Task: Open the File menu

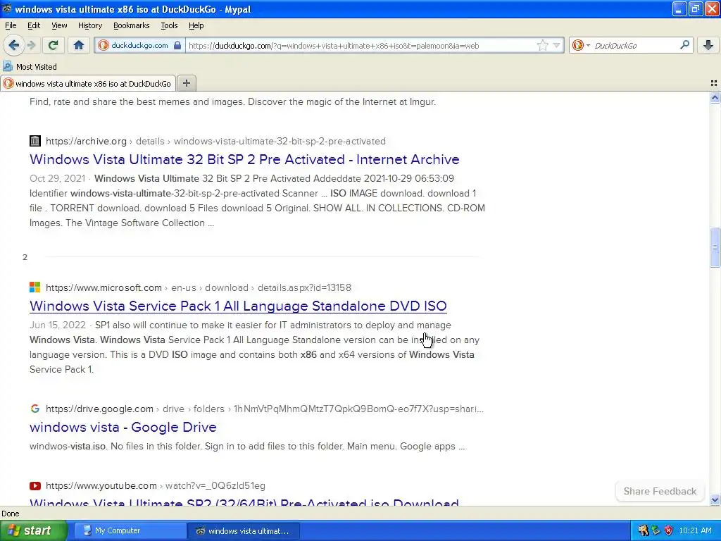Action: pos(11,25)
